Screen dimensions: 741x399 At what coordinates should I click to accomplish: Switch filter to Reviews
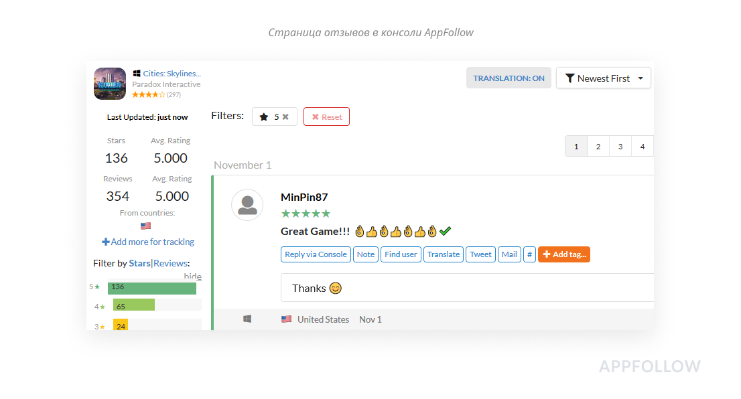point(171,263)
